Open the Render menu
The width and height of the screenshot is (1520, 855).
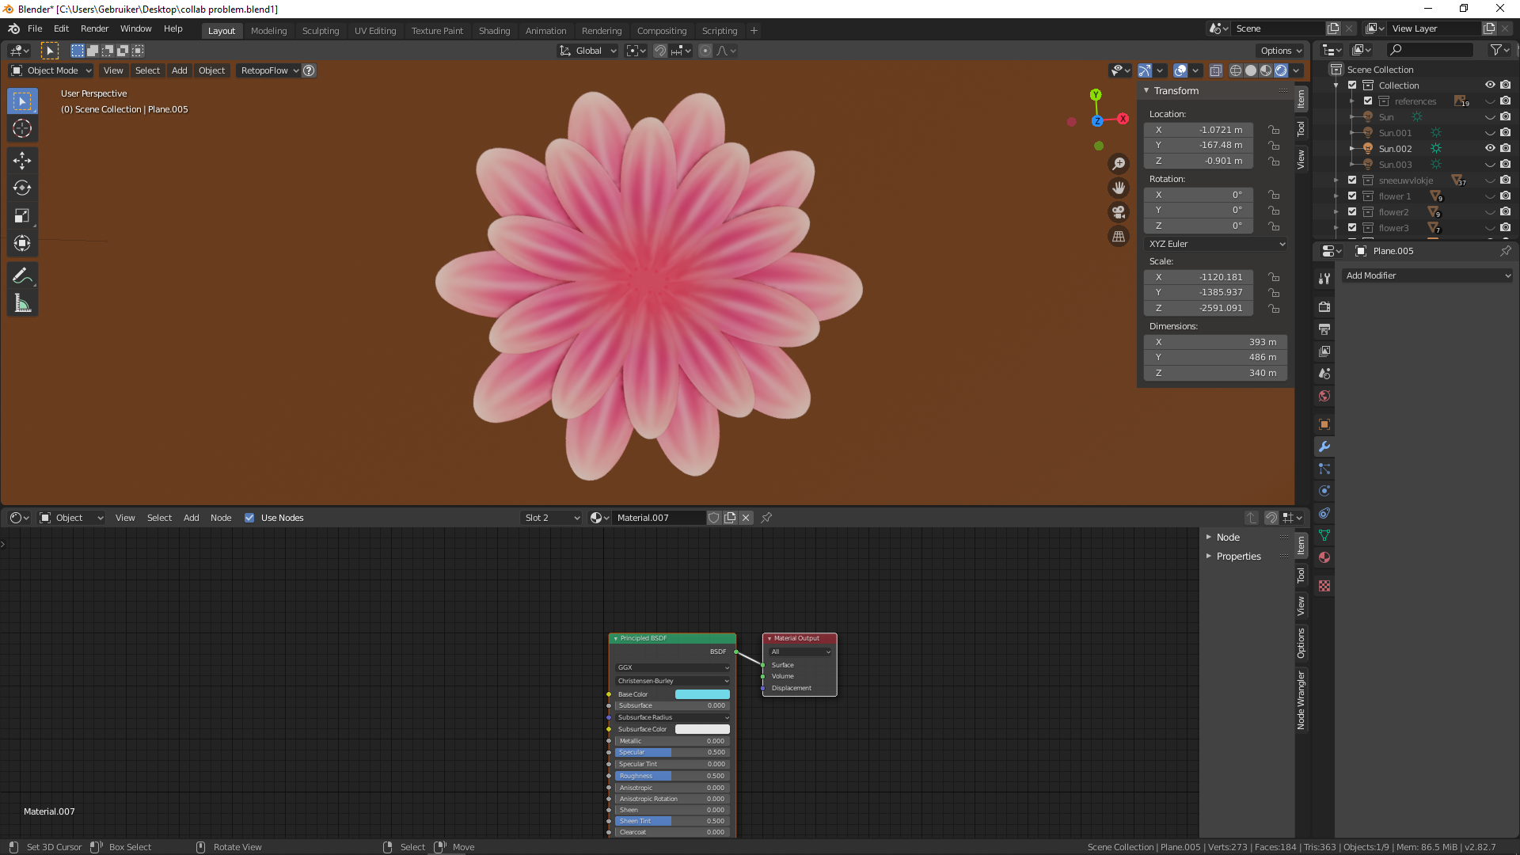pyautogui.click(x=94, y=28)
